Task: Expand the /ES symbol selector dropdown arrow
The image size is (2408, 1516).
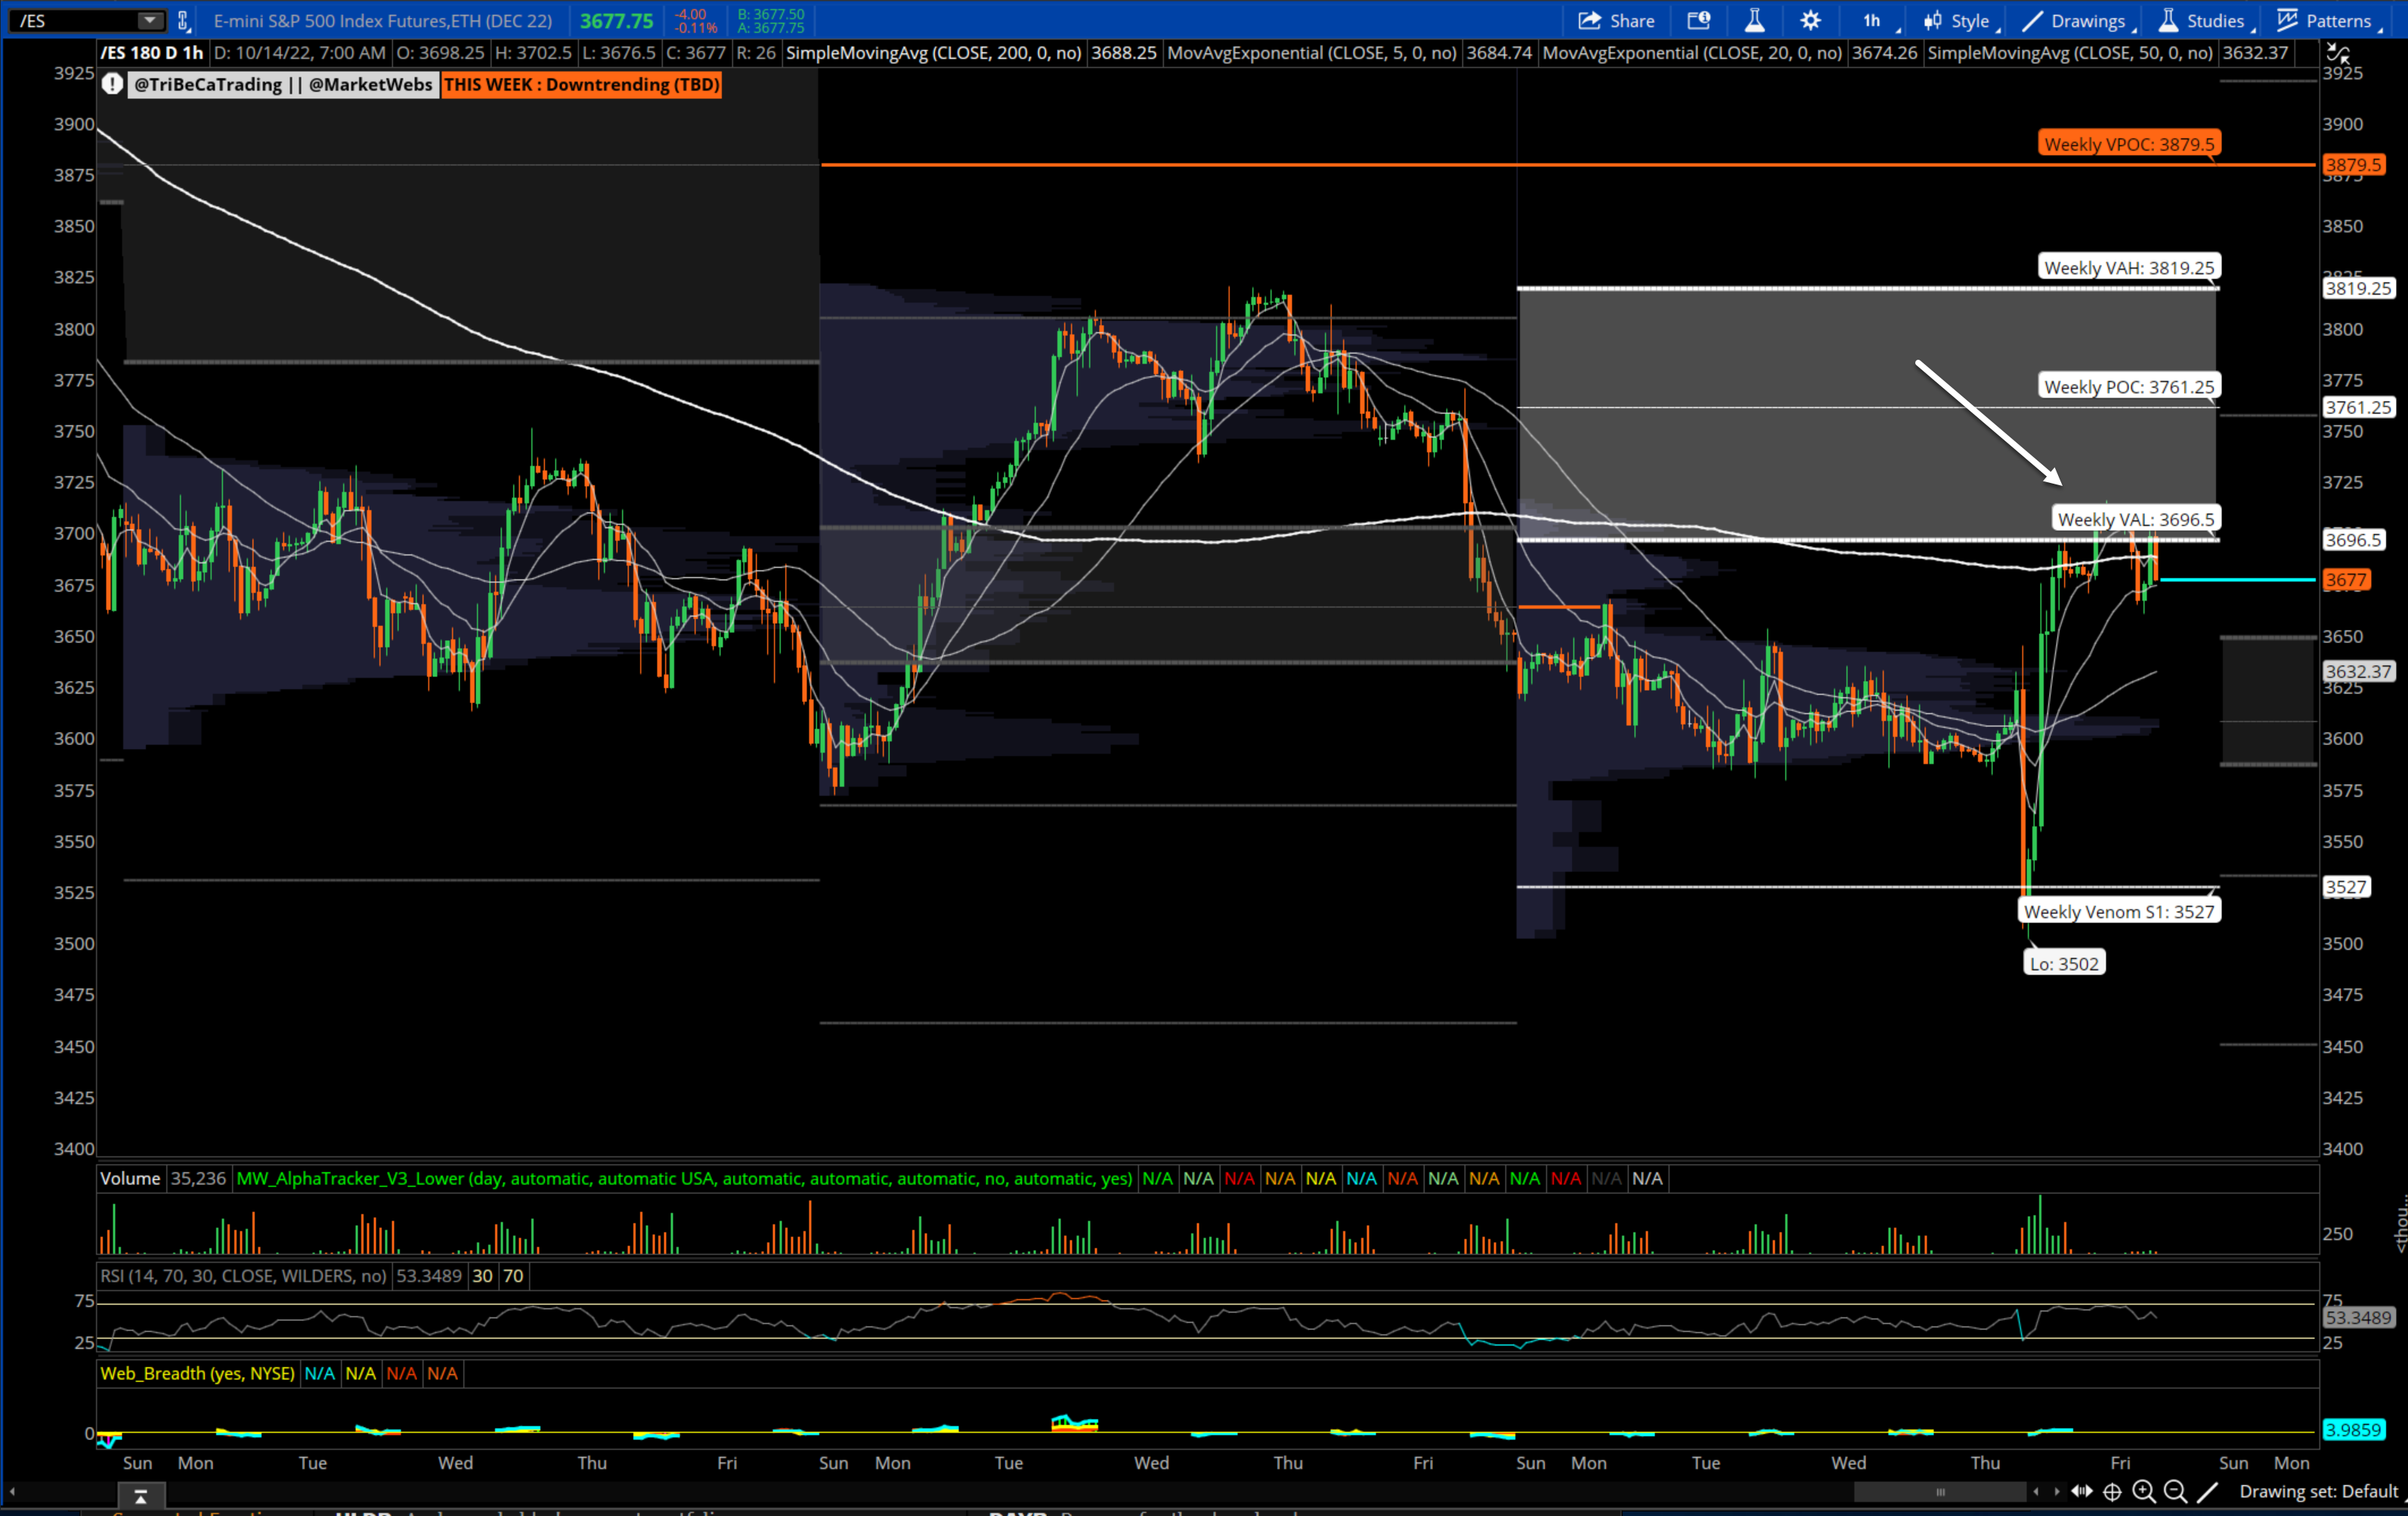Action: 149,21
